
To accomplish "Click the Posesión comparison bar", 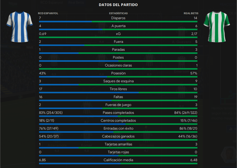I will click(x=118, y=77).
